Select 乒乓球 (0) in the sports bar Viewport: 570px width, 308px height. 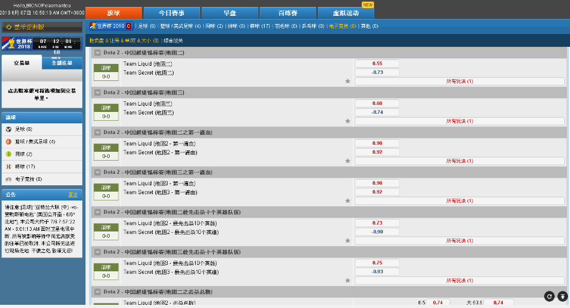click(313, 26)
